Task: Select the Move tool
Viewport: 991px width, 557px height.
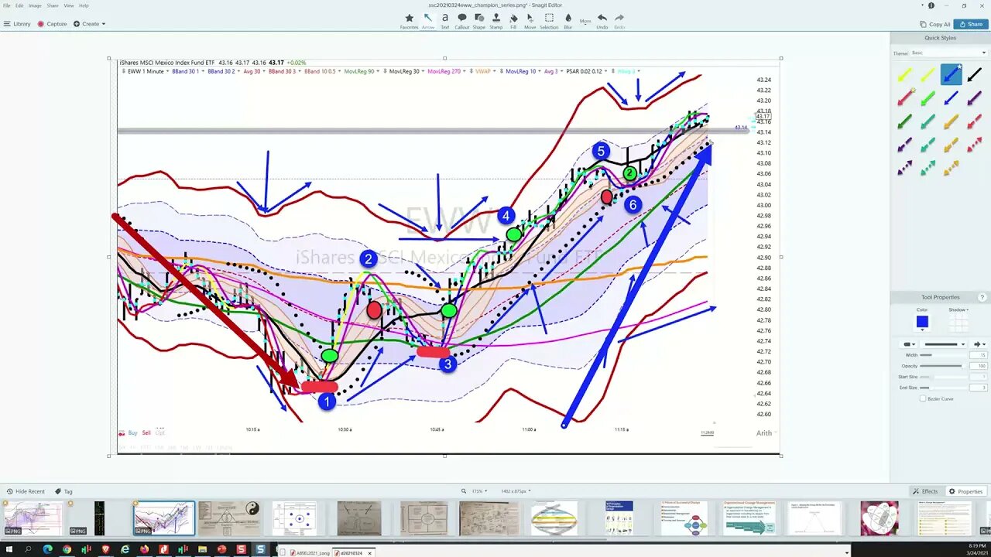Action: (530, 21)
